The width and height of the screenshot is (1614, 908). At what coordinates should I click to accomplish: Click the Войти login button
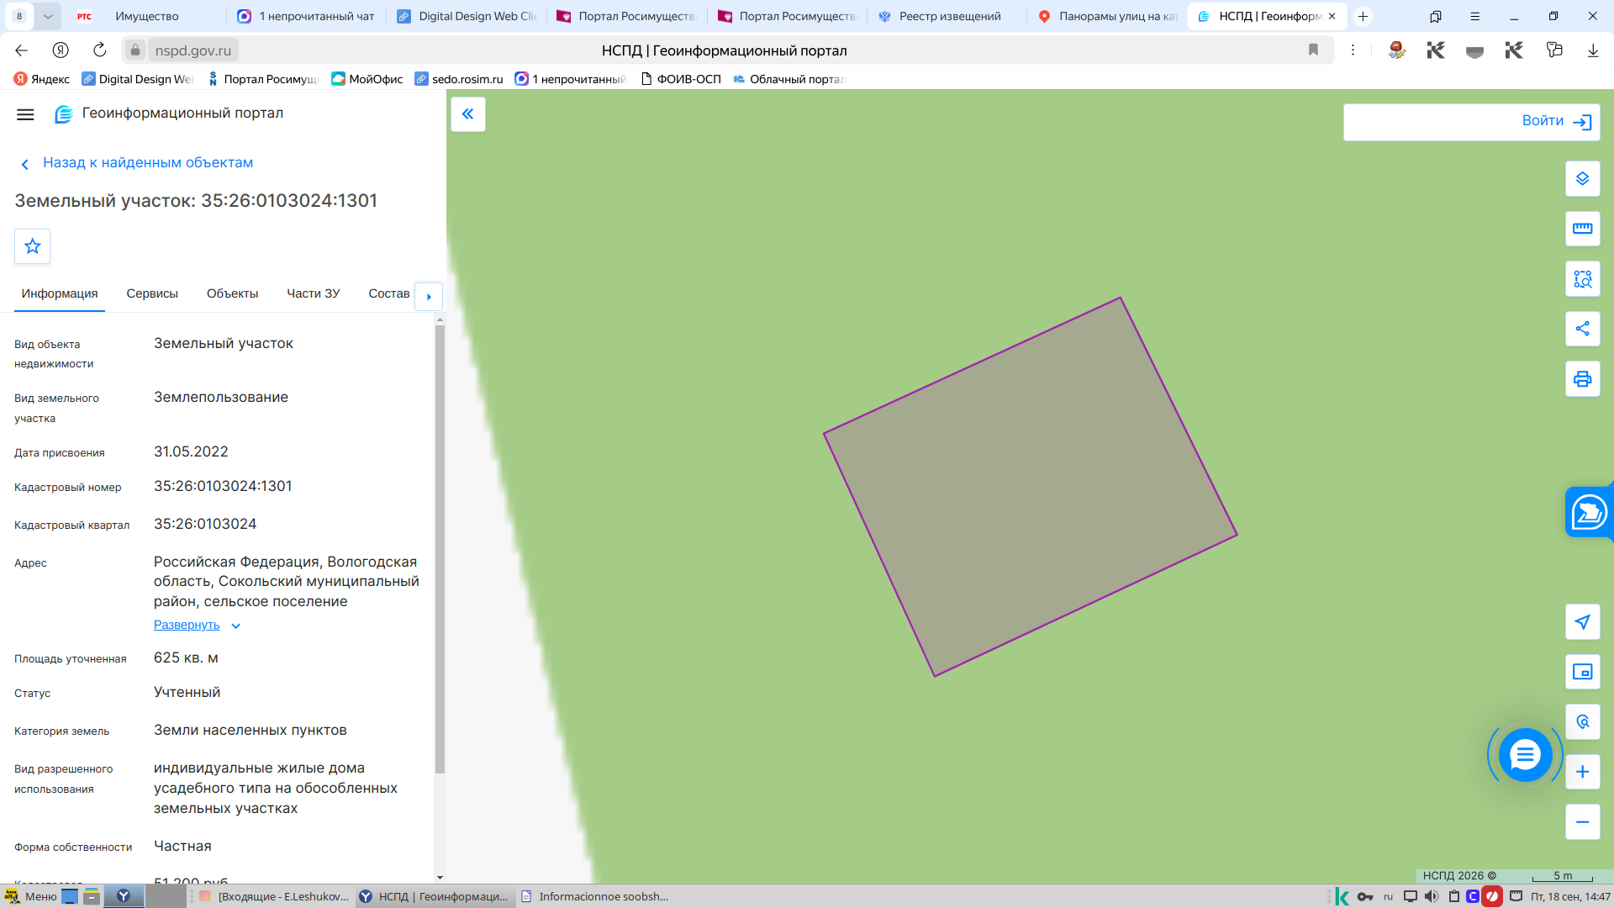[1472, 122]
